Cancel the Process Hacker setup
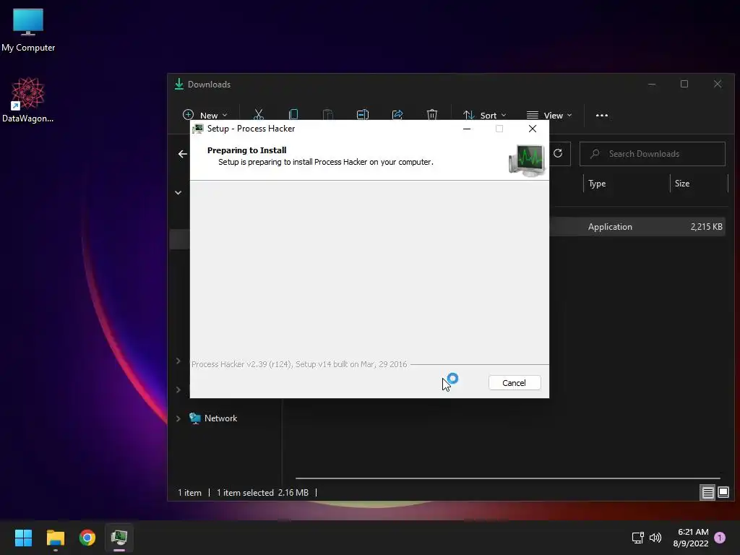 pyautogui.click(x=515, y=383)
